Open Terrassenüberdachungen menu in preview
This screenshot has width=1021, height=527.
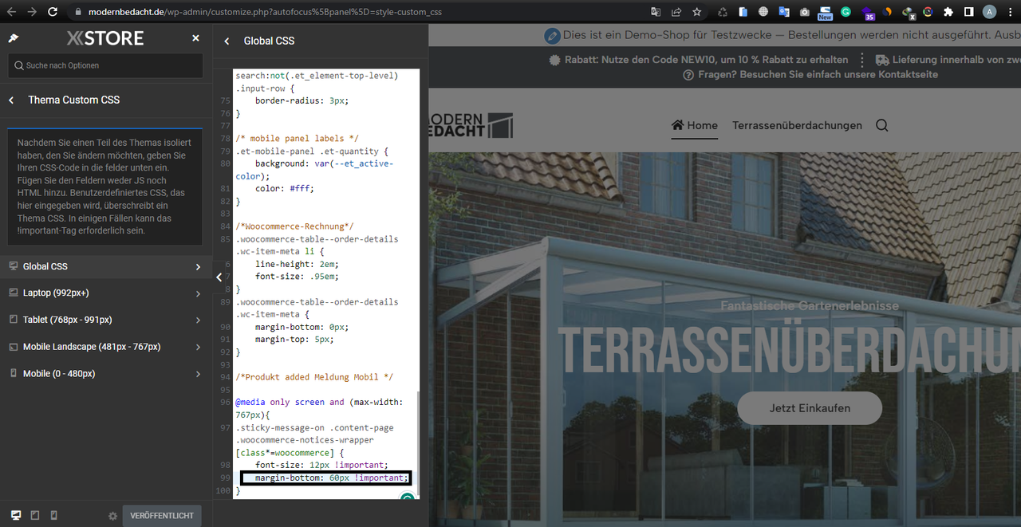tap(797, 125)
